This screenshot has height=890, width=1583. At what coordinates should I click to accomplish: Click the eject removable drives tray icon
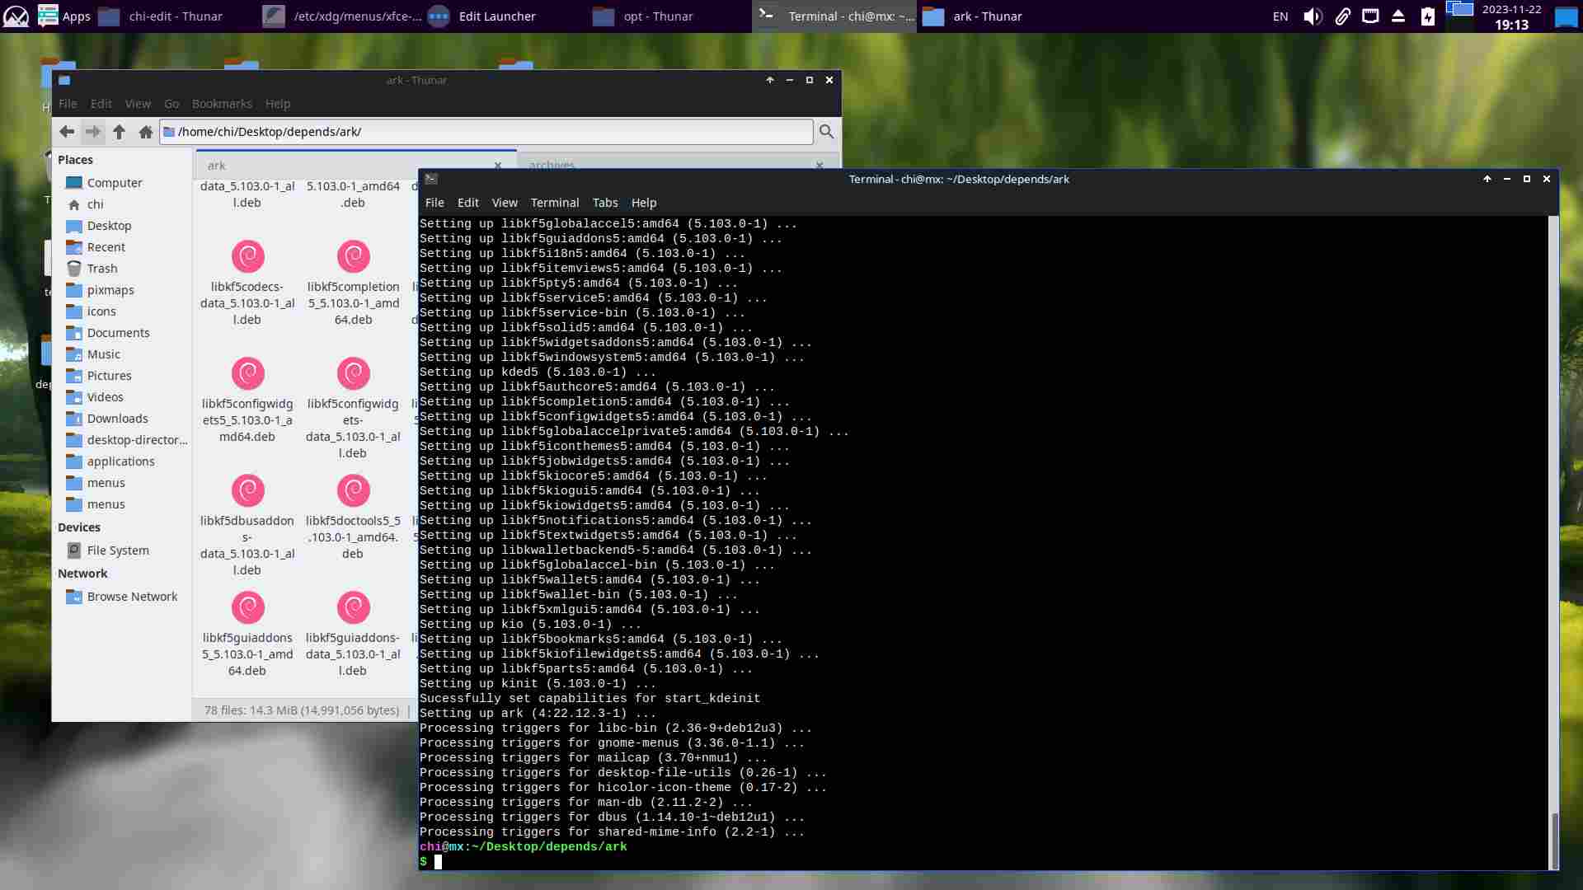1398,16
